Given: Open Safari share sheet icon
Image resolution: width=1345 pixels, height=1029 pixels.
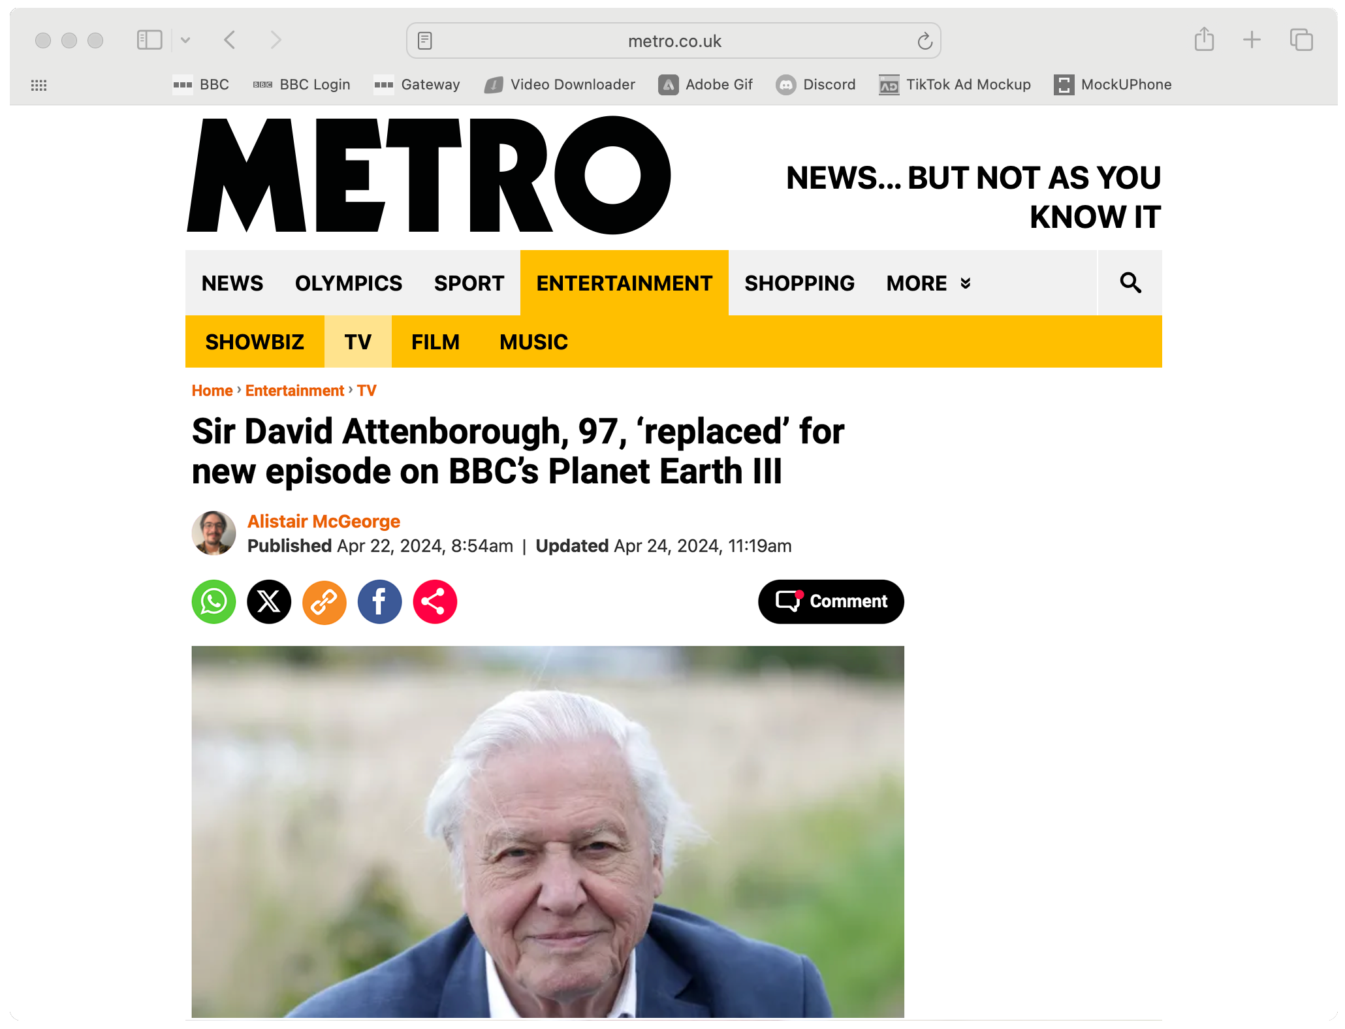Looking at the screenshot, I should (1204, 40).
